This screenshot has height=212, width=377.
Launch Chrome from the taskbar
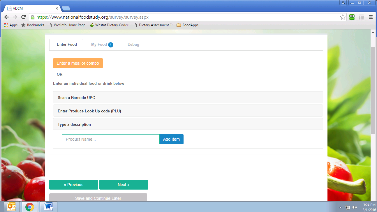click(x=29, y=207)
